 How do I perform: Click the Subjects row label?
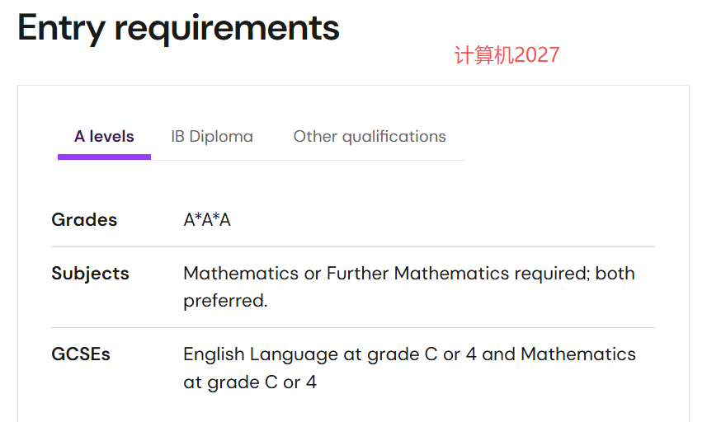pos(90,274)
